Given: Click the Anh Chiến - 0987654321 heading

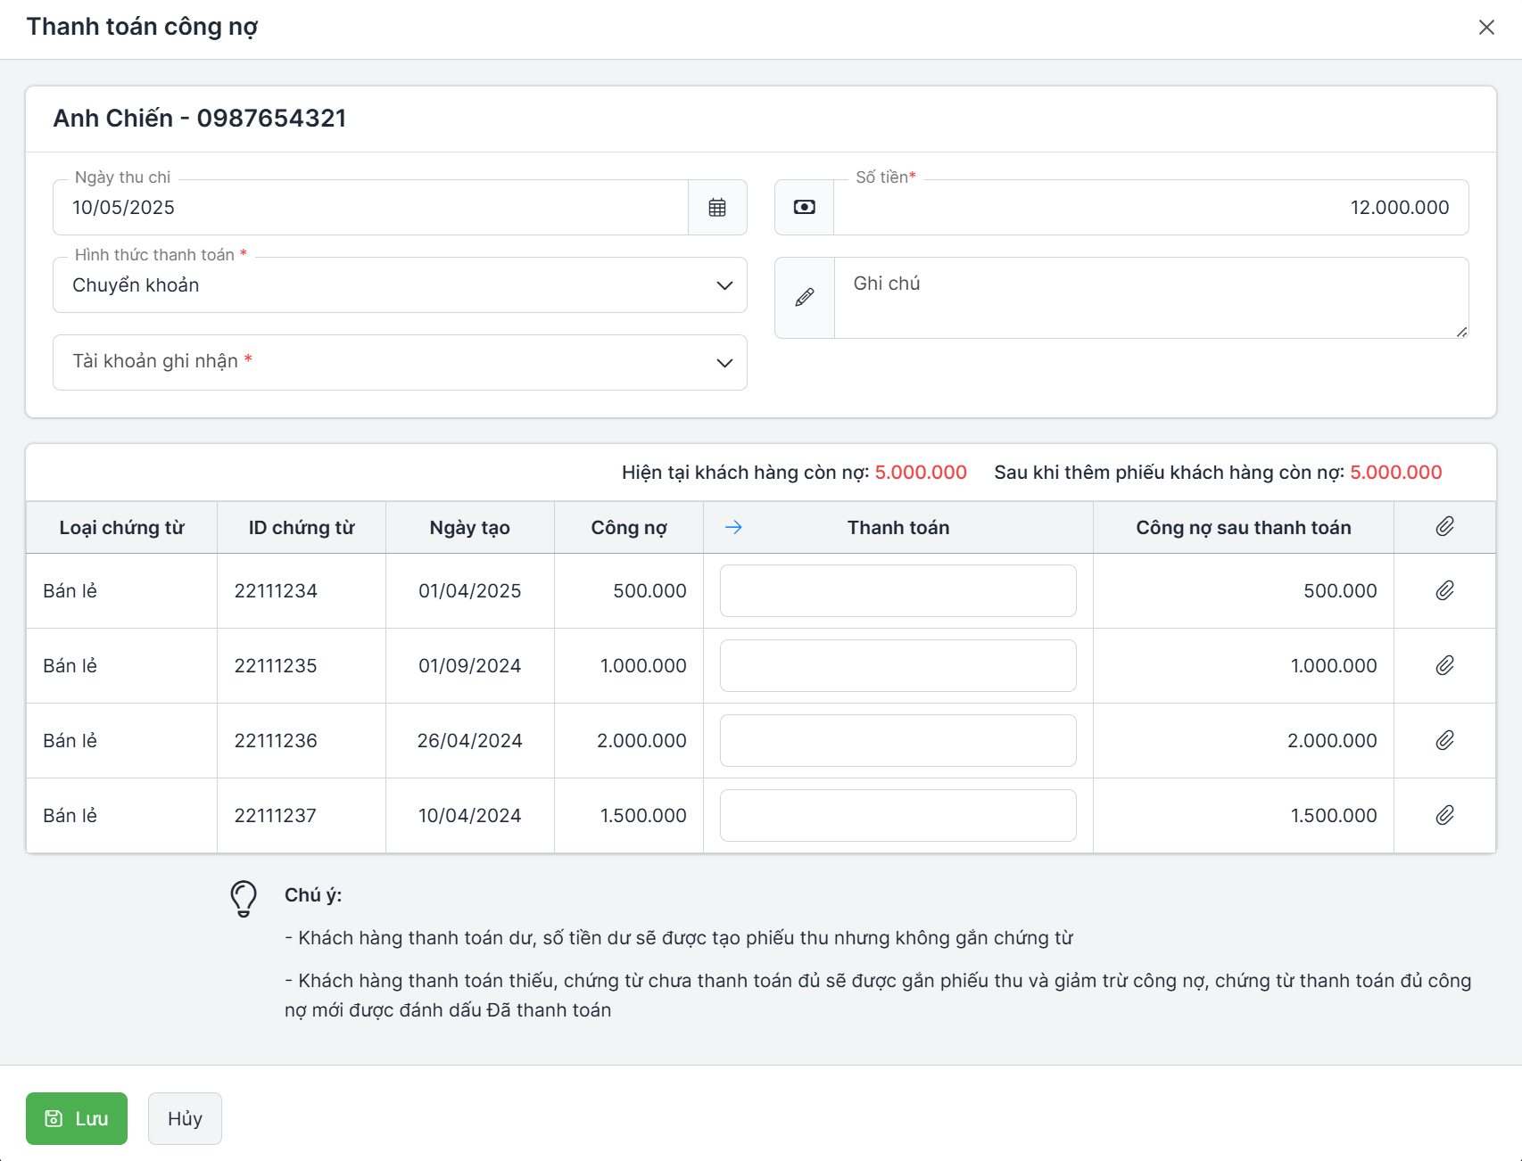Looking at the screenshot, I should [x=200, y=119].
